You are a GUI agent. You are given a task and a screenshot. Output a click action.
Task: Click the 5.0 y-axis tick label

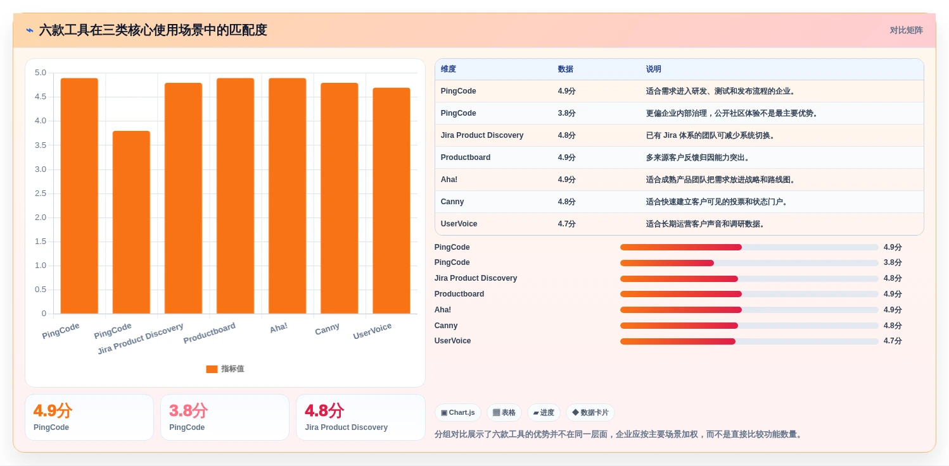41,73
